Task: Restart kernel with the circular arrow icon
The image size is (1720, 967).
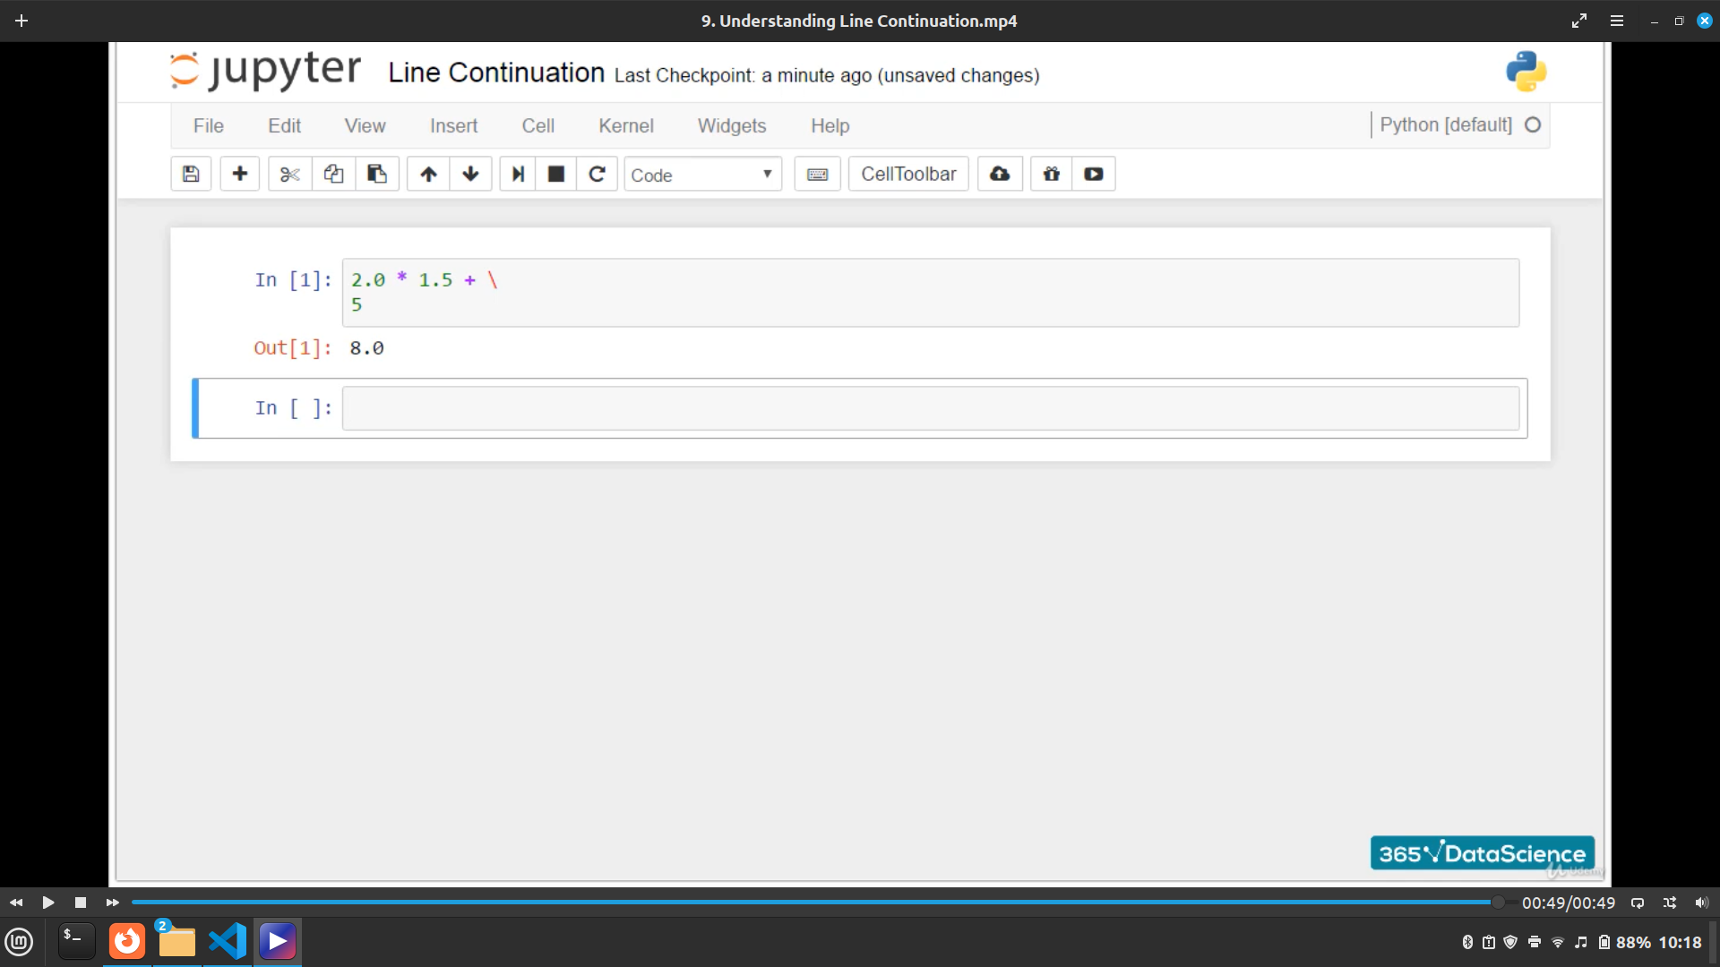Action: (597, 174)
